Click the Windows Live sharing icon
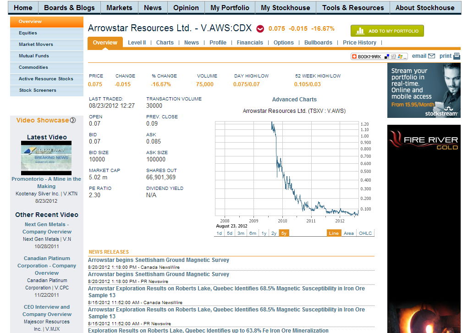The width and height of the screenshot is (468, 333). tap(400, 55)
